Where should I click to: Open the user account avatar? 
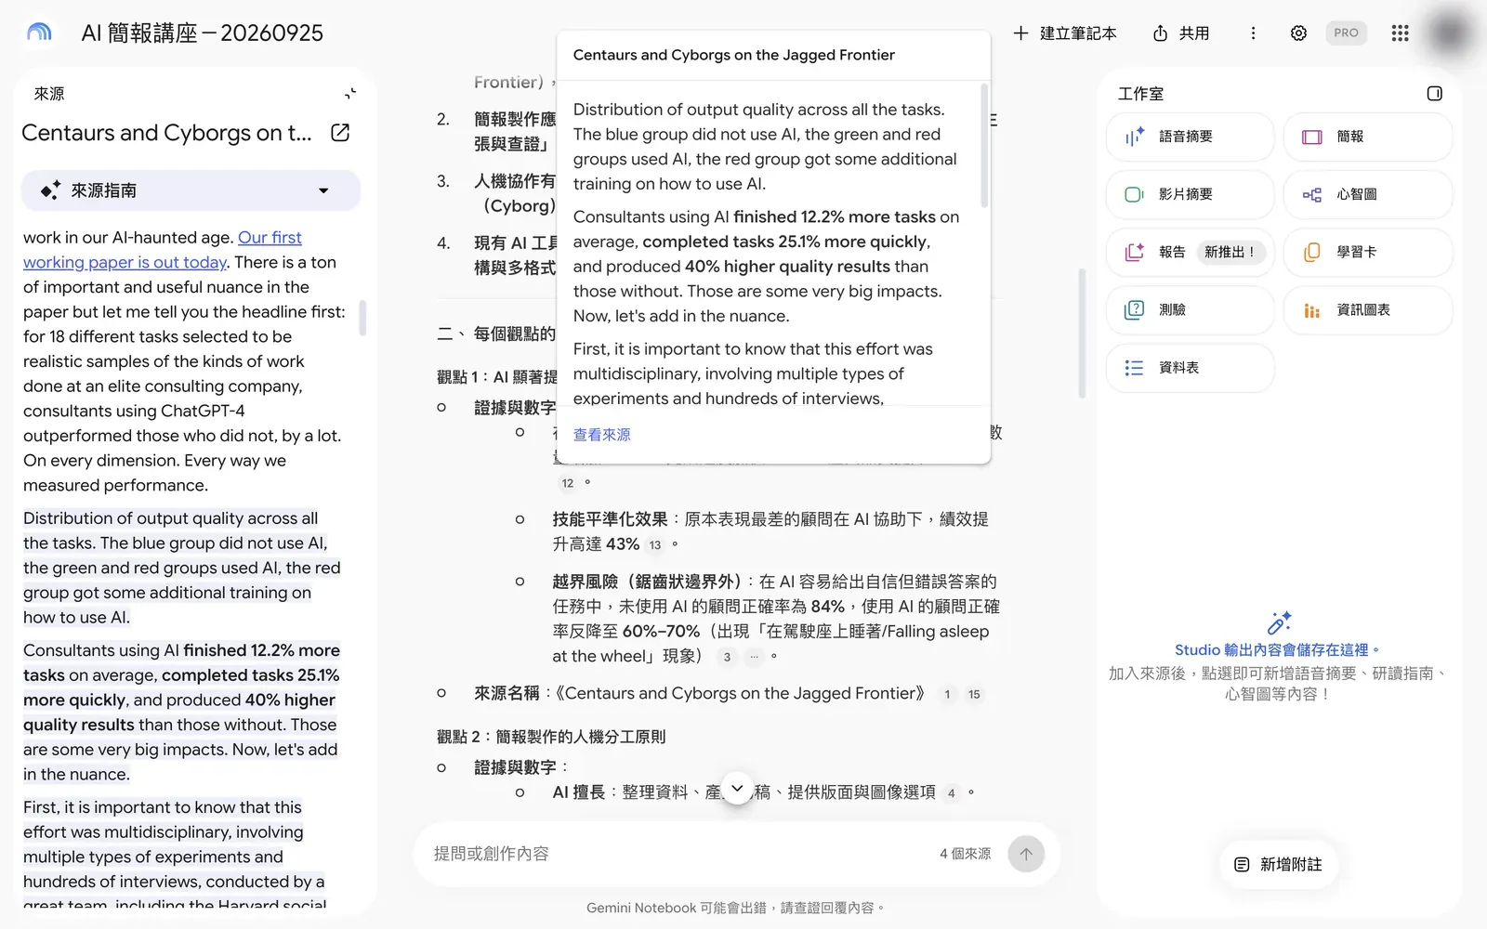(1449, 33)
